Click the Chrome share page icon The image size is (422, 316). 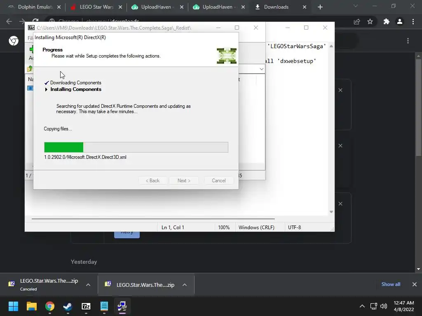coord(357,21)
